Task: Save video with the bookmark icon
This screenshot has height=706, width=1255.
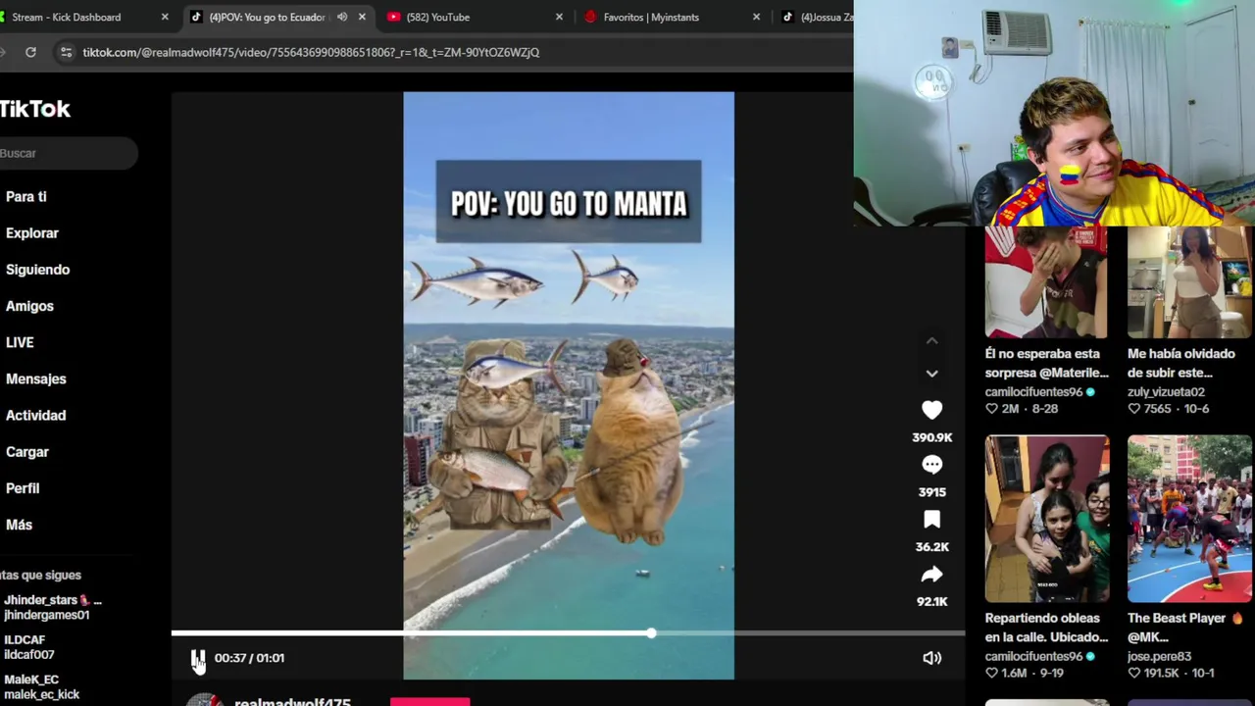Action: pyautogui.click(x=931, y=520)
